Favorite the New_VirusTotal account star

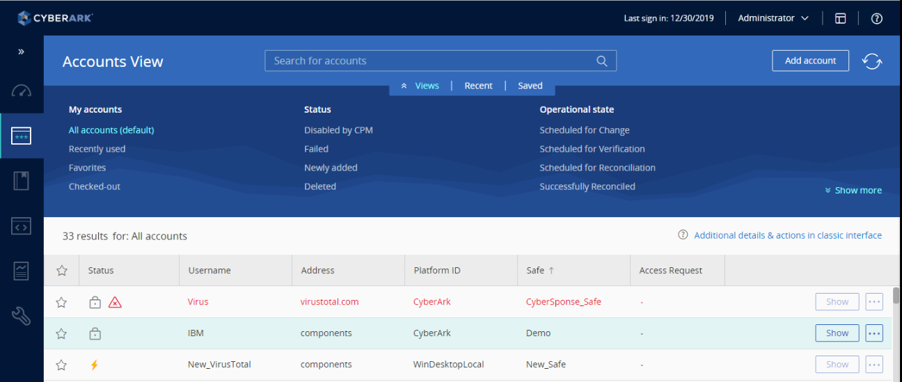click(62, 365)
